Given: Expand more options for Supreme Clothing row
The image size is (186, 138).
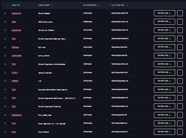Looking at the screenshot, I should click(x=180, y=107).
